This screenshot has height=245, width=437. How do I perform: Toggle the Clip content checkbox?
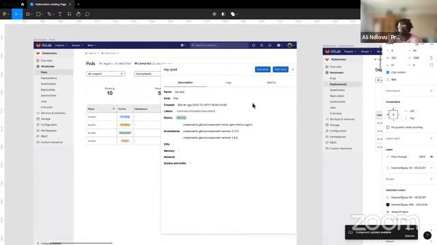[x=388, y=72]
